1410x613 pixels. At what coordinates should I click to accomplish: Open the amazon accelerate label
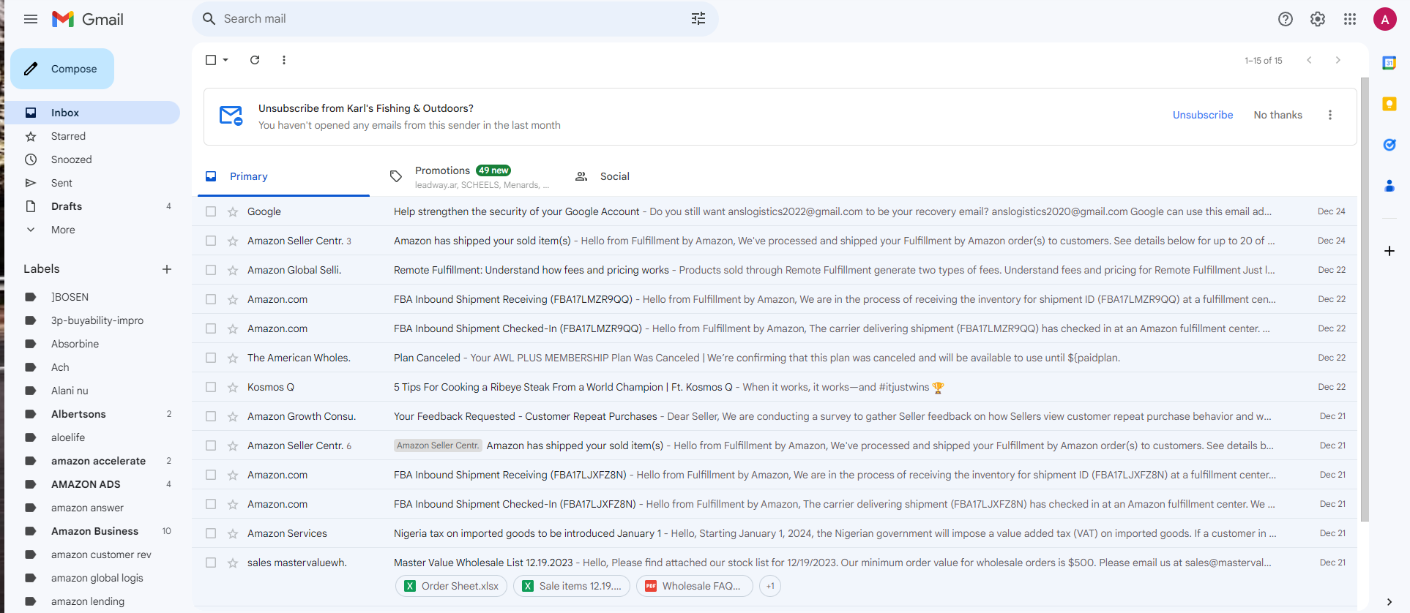[92, 461]
